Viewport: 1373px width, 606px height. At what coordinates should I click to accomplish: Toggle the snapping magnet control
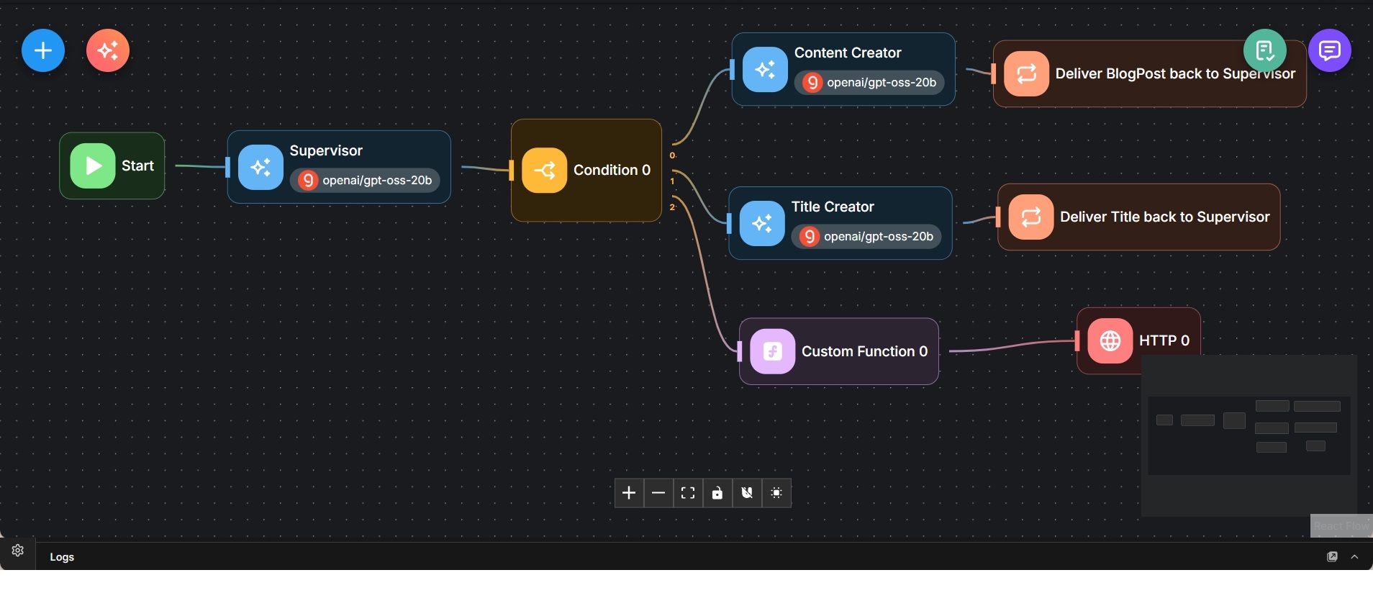click(x=747, y=493)
